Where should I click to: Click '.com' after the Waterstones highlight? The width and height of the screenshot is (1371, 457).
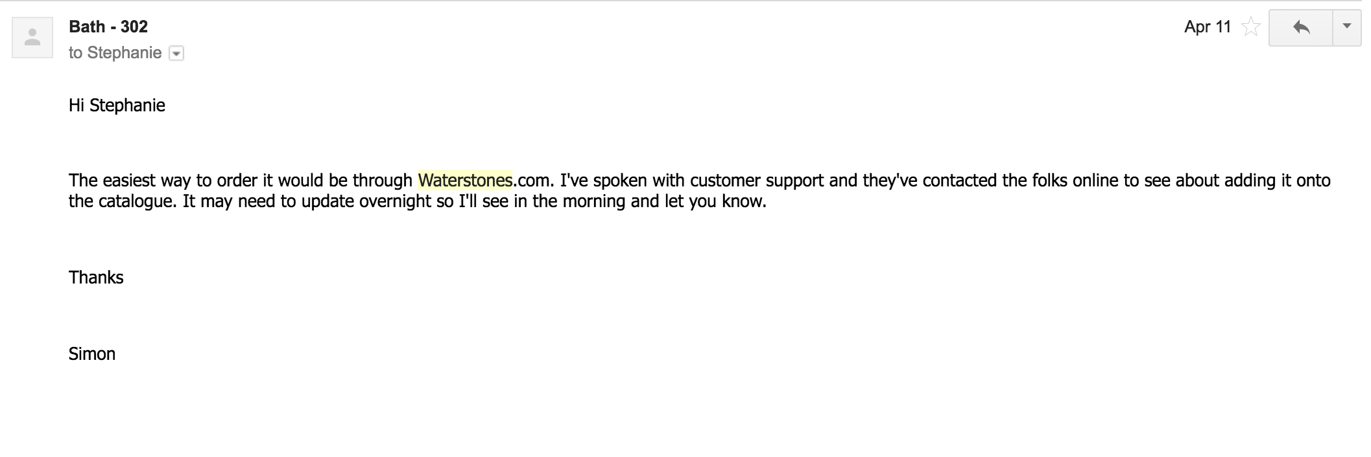click(532, 180)
